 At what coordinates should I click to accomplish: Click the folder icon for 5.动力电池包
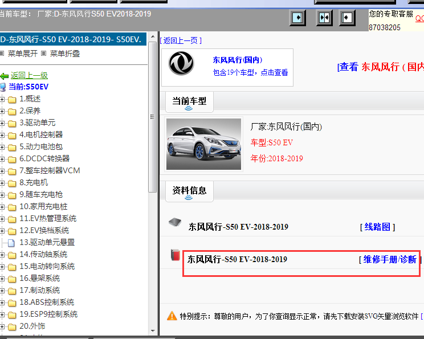coord(12,148)
